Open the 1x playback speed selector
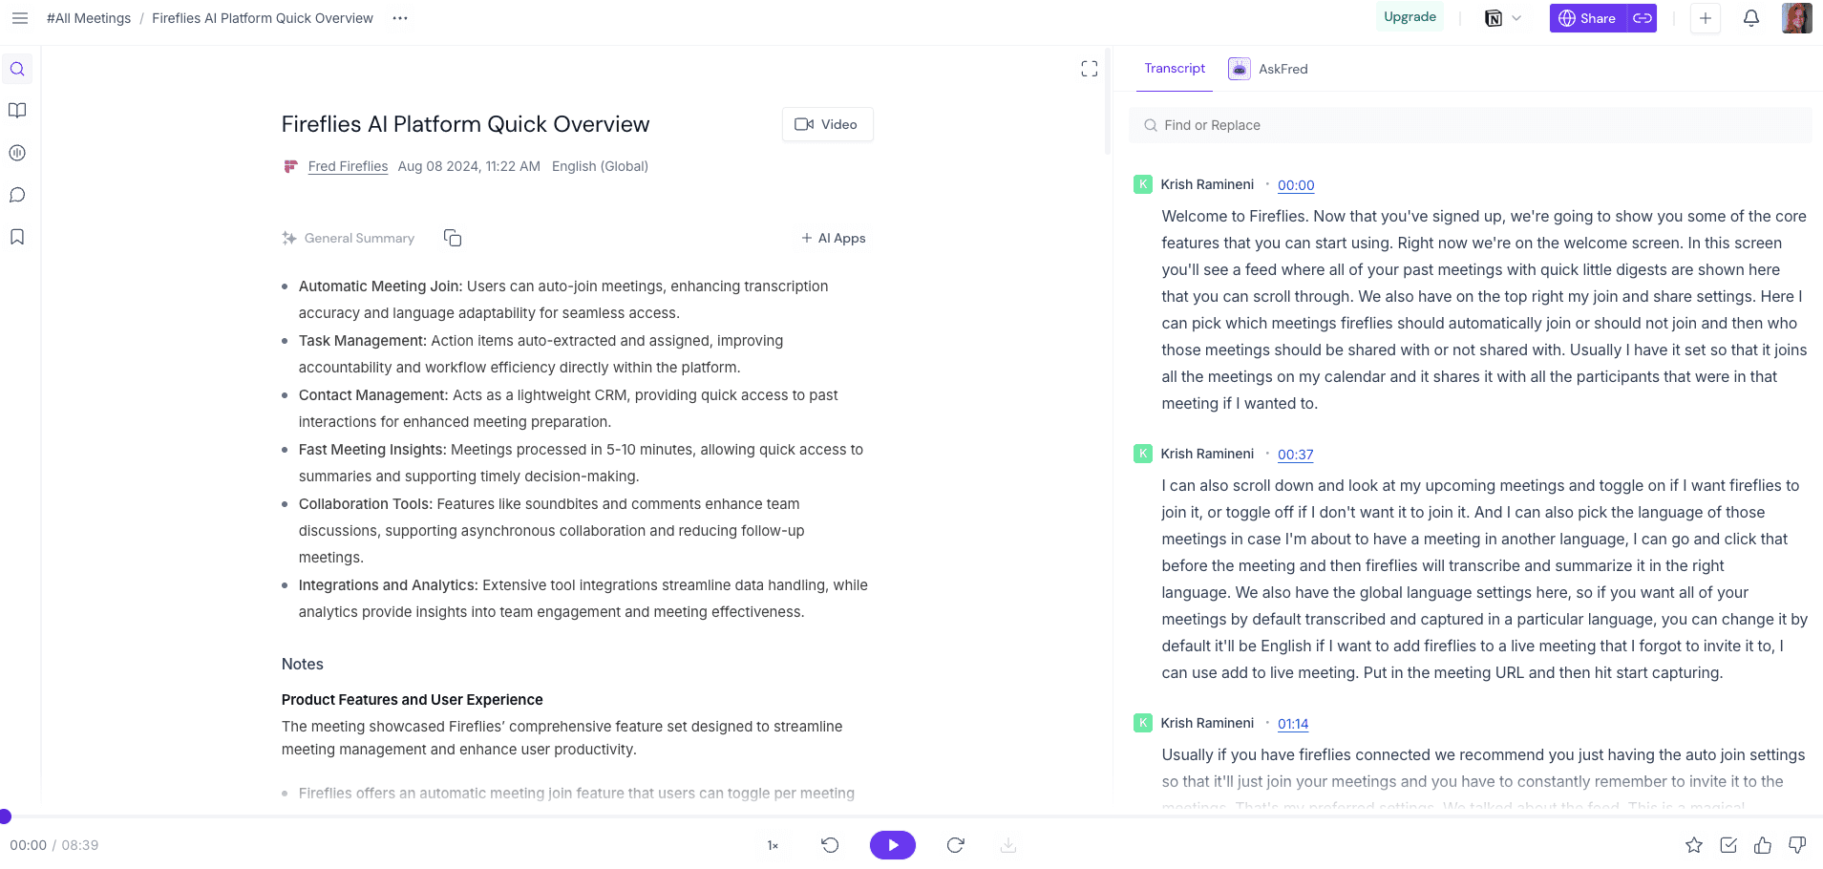Image resolution: width=1823 pixels, height=869 pixels. click(x=773, y=845)
